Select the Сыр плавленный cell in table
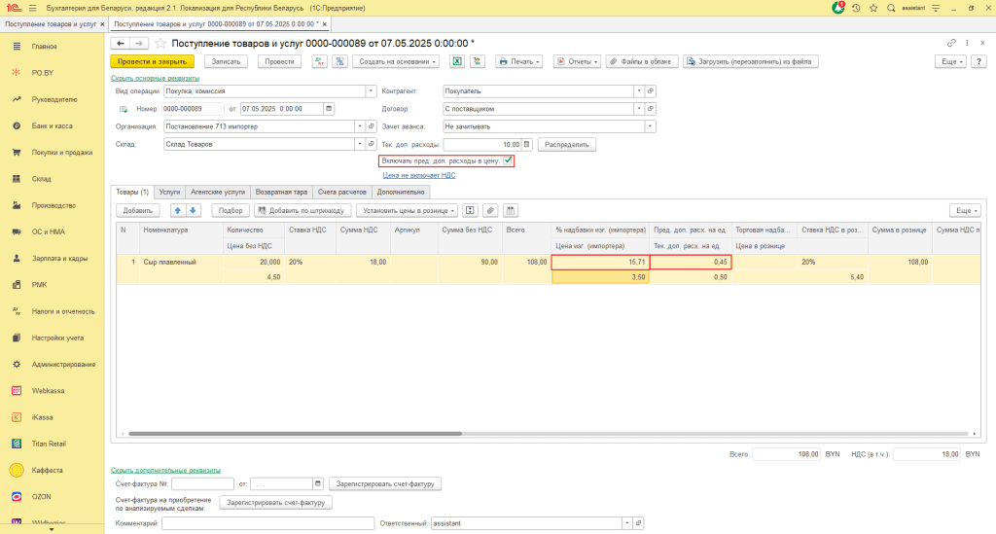The height and width of the screenshot is (534, 996). [x=181, y=262]
